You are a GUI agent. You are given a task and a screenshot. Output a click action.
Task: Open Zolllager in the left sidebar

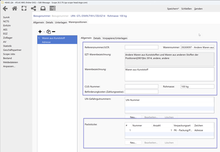coord(8,38)
